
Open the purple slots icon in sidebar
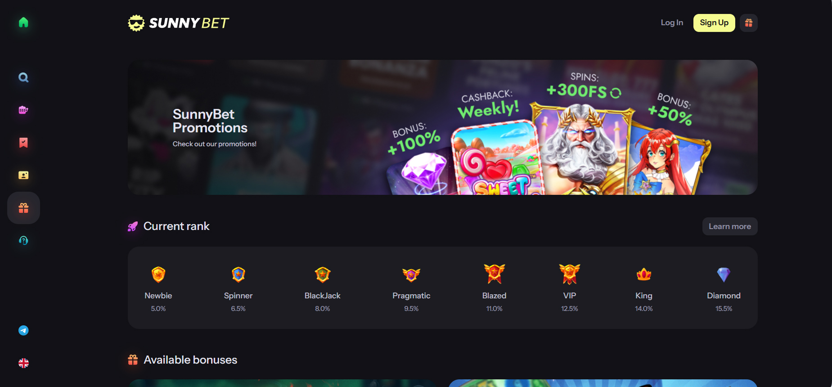(x=23, y=110)
